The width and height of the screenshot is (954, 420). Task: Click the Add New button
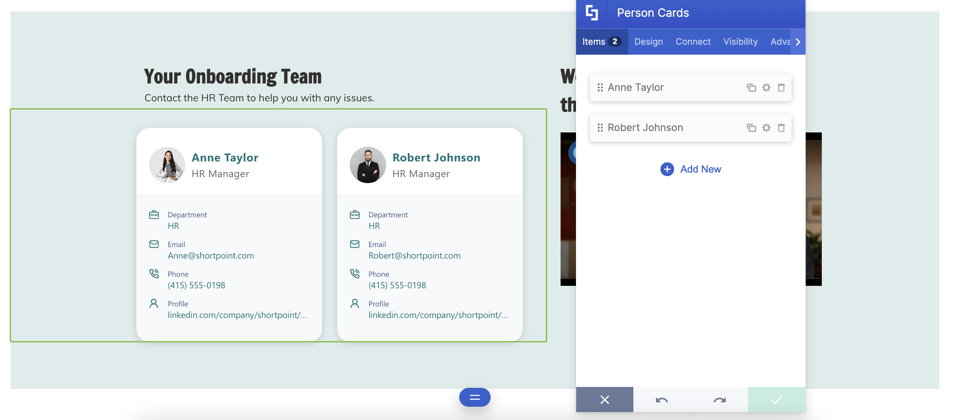(691, 169)
